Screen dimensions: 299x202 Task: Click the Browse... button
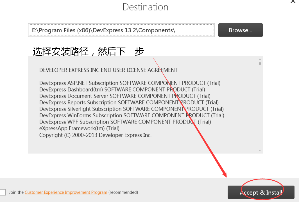(x=241, y=30)
